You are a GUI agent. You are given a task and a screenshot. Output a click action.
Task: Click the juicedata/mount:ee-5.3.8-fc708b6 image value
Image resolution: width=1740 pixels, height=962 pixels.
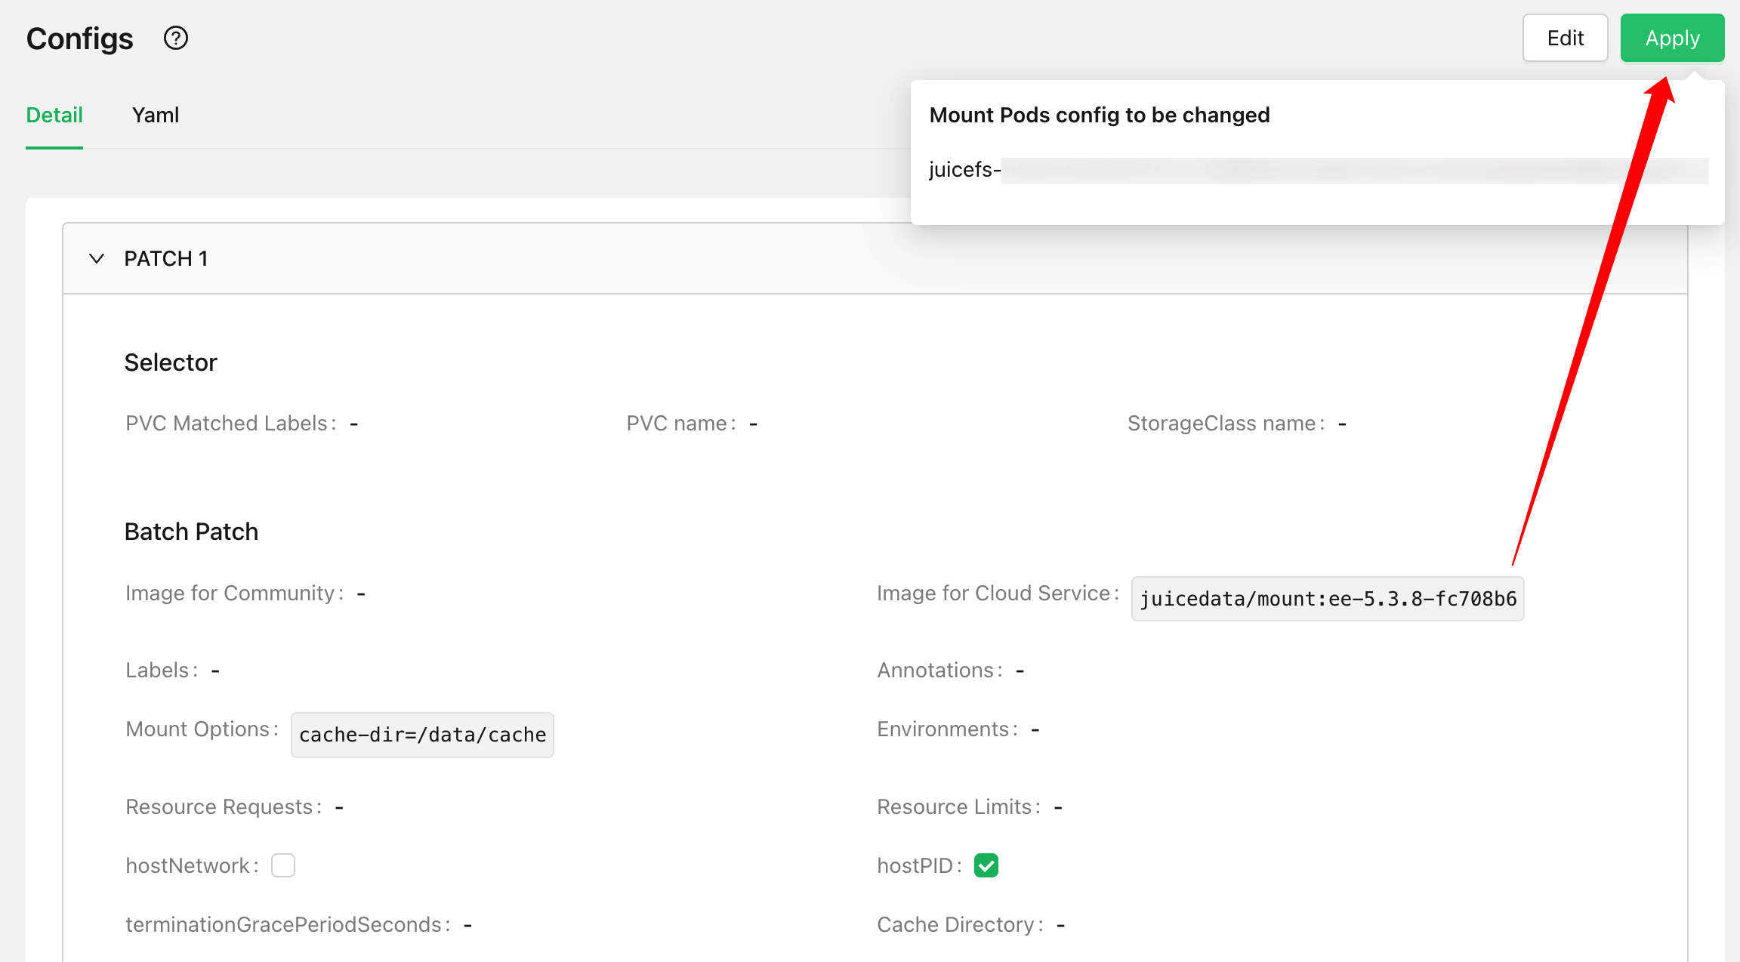coord(1328,599)
